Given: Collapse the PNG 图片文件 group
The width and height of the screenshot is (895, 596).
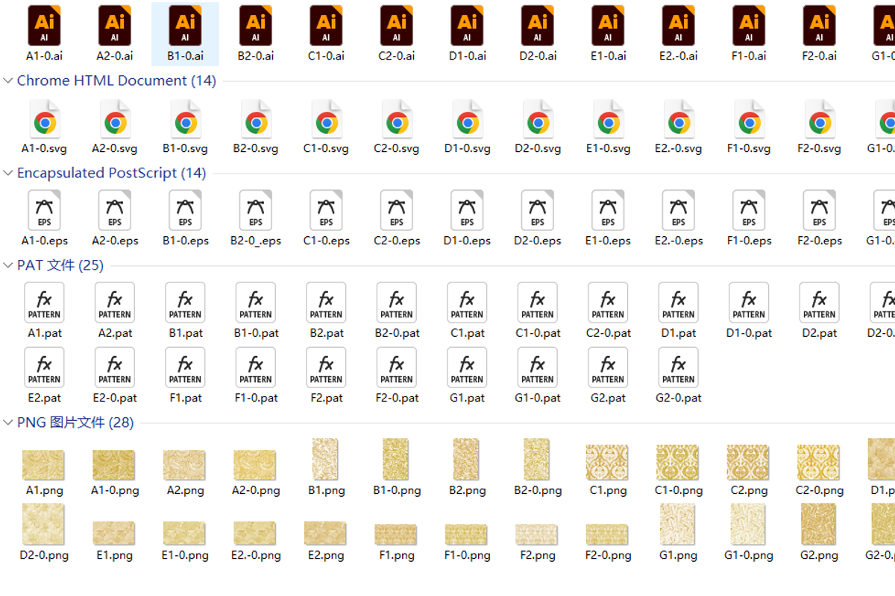Looking at the screenshot, I should tap(8, 422).
